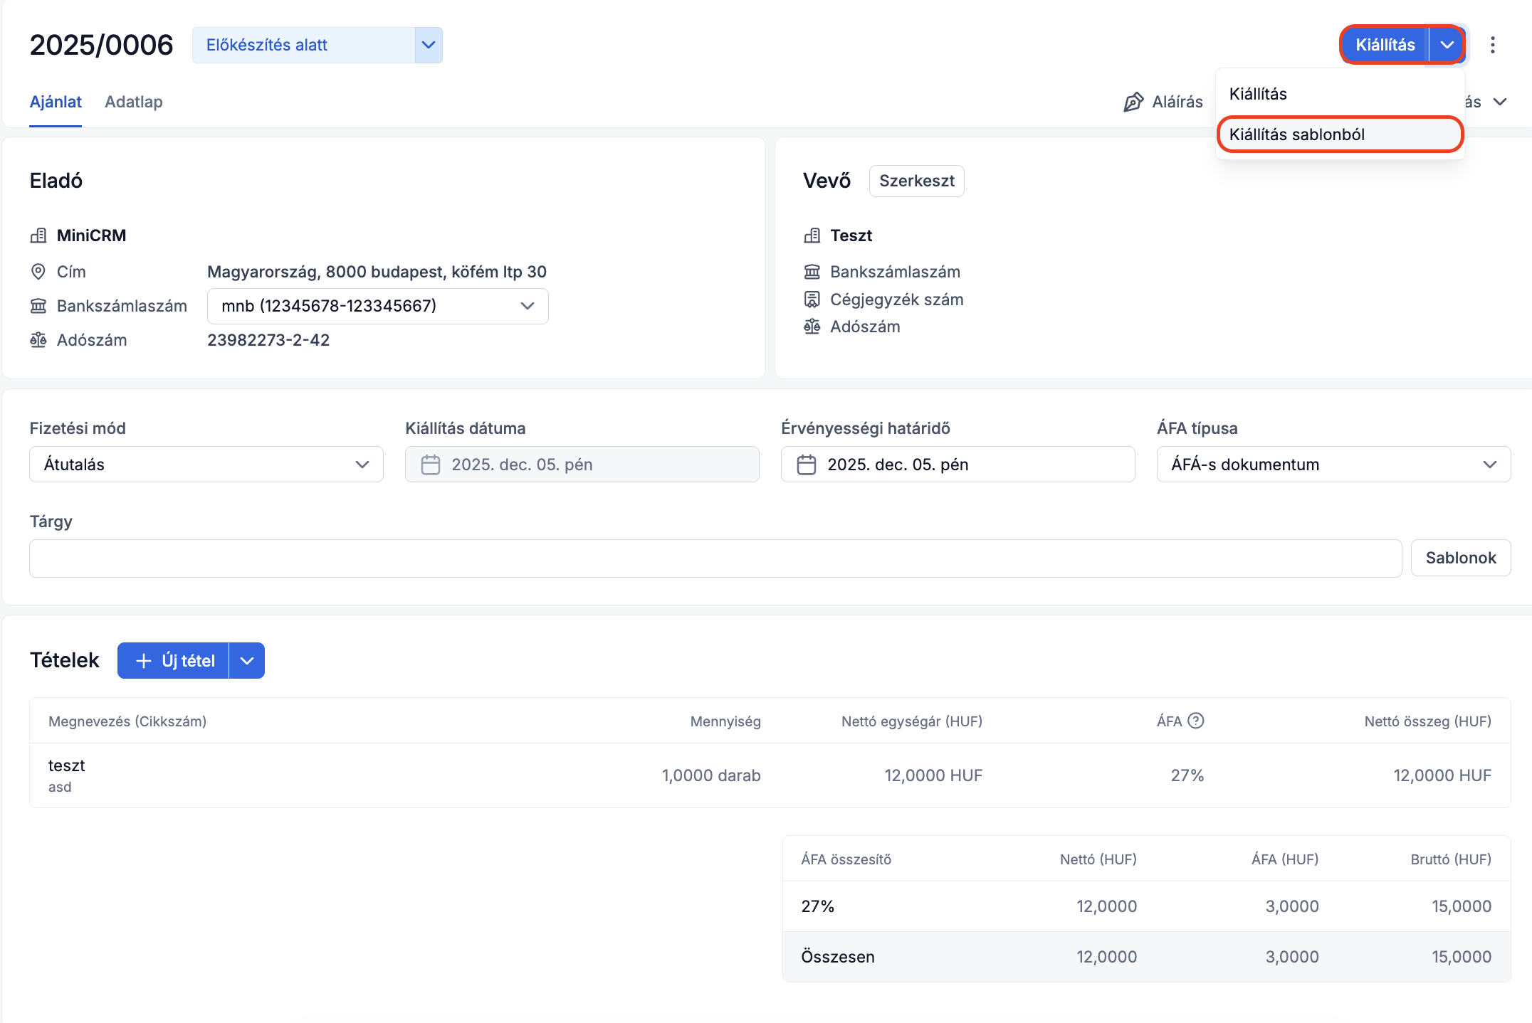Expand the Új tétel arrow dropdown
1532x1023 pixels.
(x=247, y=661)
